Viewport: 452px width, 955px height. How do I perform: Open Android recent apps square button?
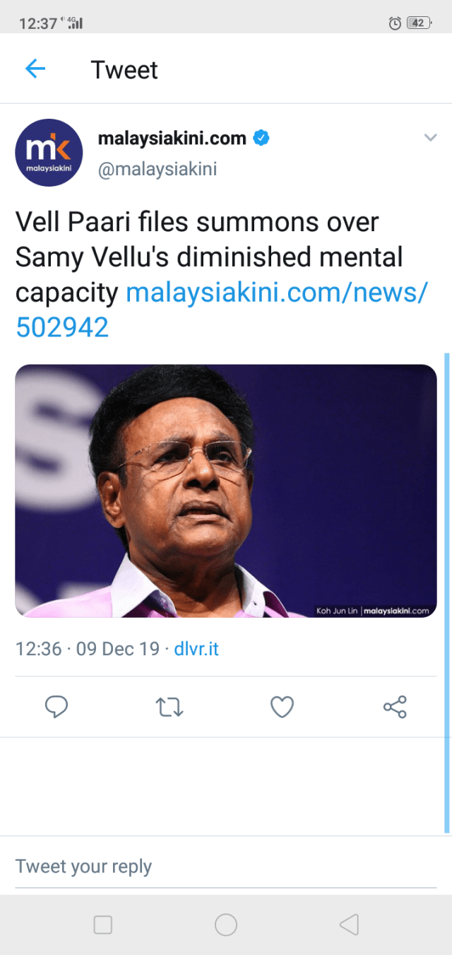click(x=103, y=925)
